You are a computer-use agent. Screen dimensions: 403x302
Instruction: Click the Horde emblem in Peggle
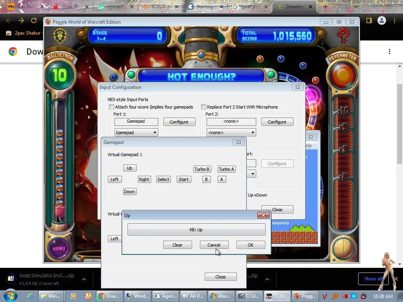(344, 35)
